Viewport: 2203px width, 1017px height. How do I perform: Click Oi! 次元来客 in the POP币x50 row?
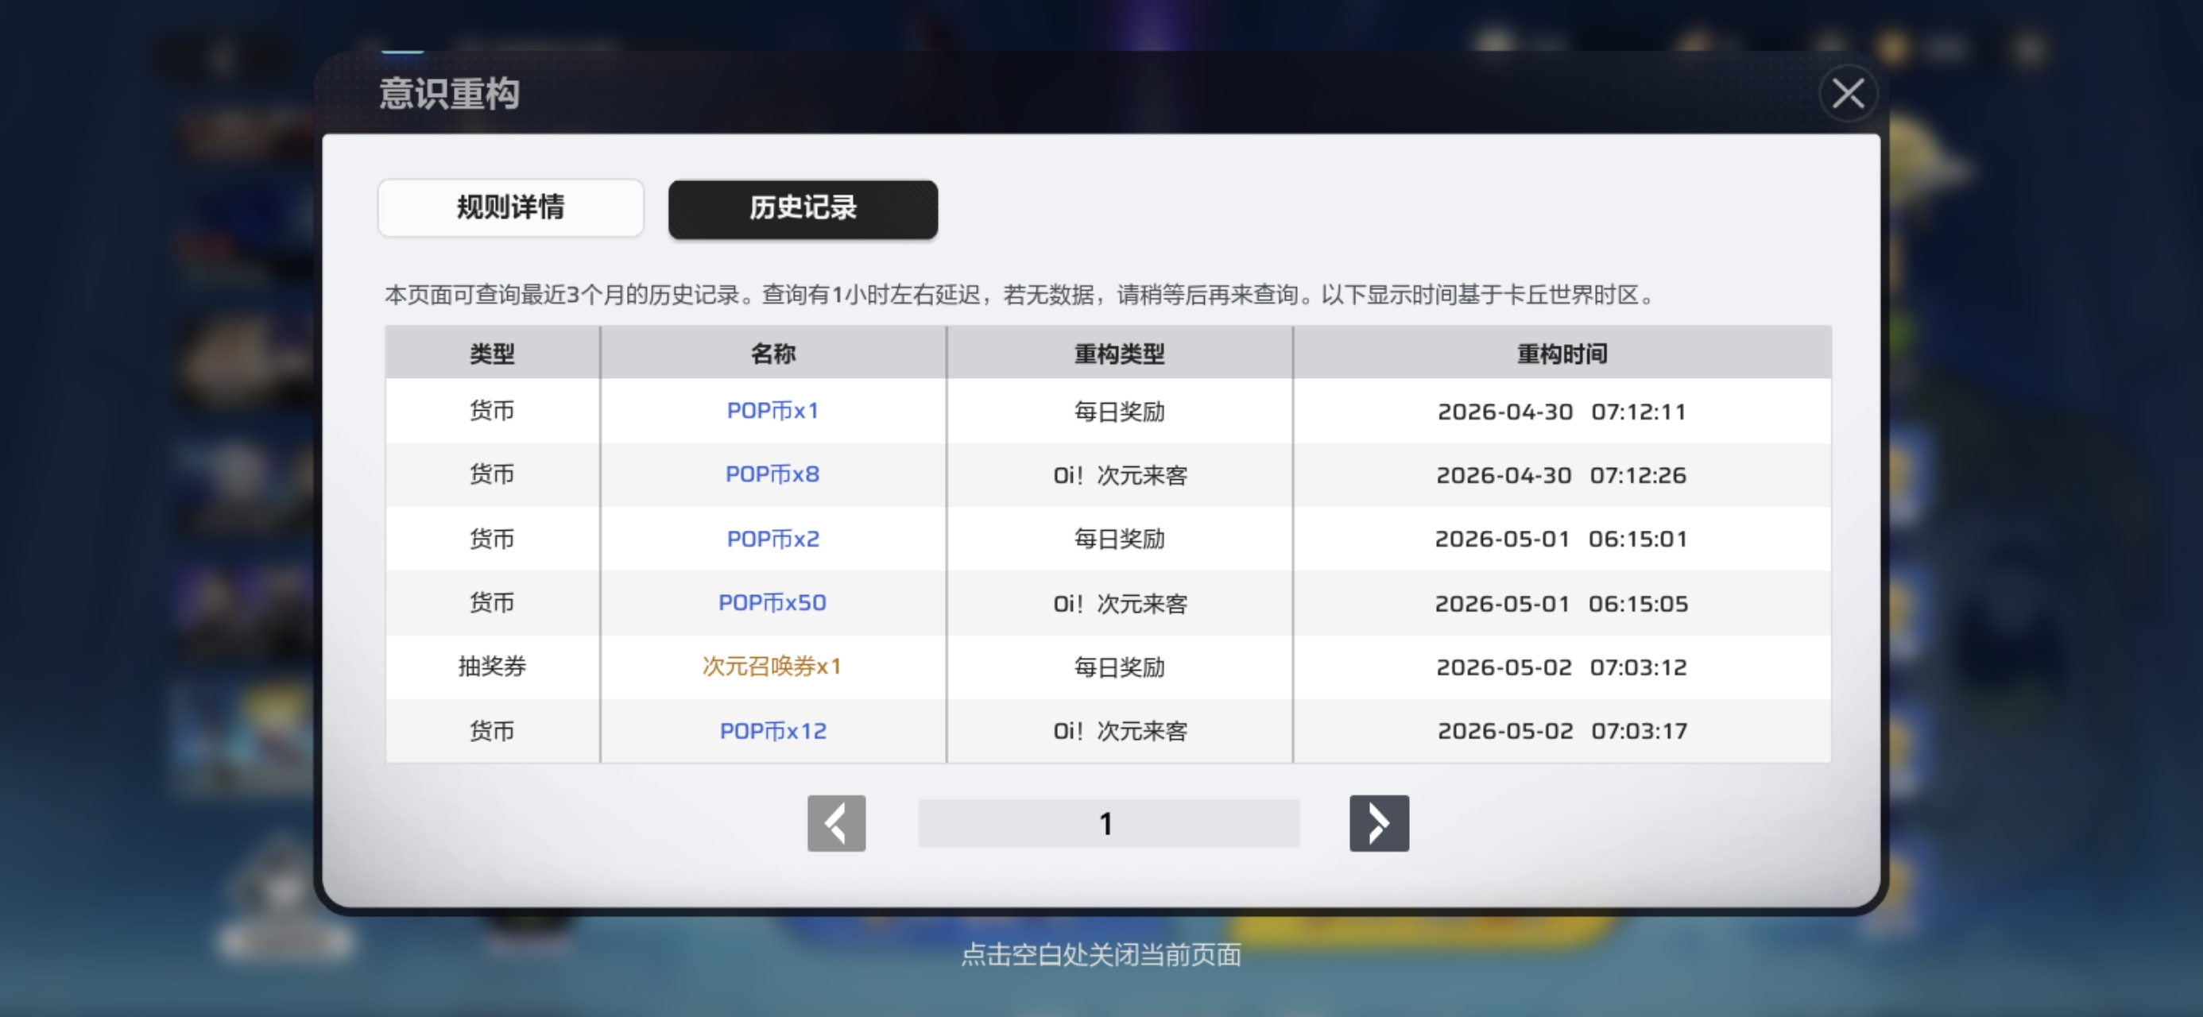1119,603
